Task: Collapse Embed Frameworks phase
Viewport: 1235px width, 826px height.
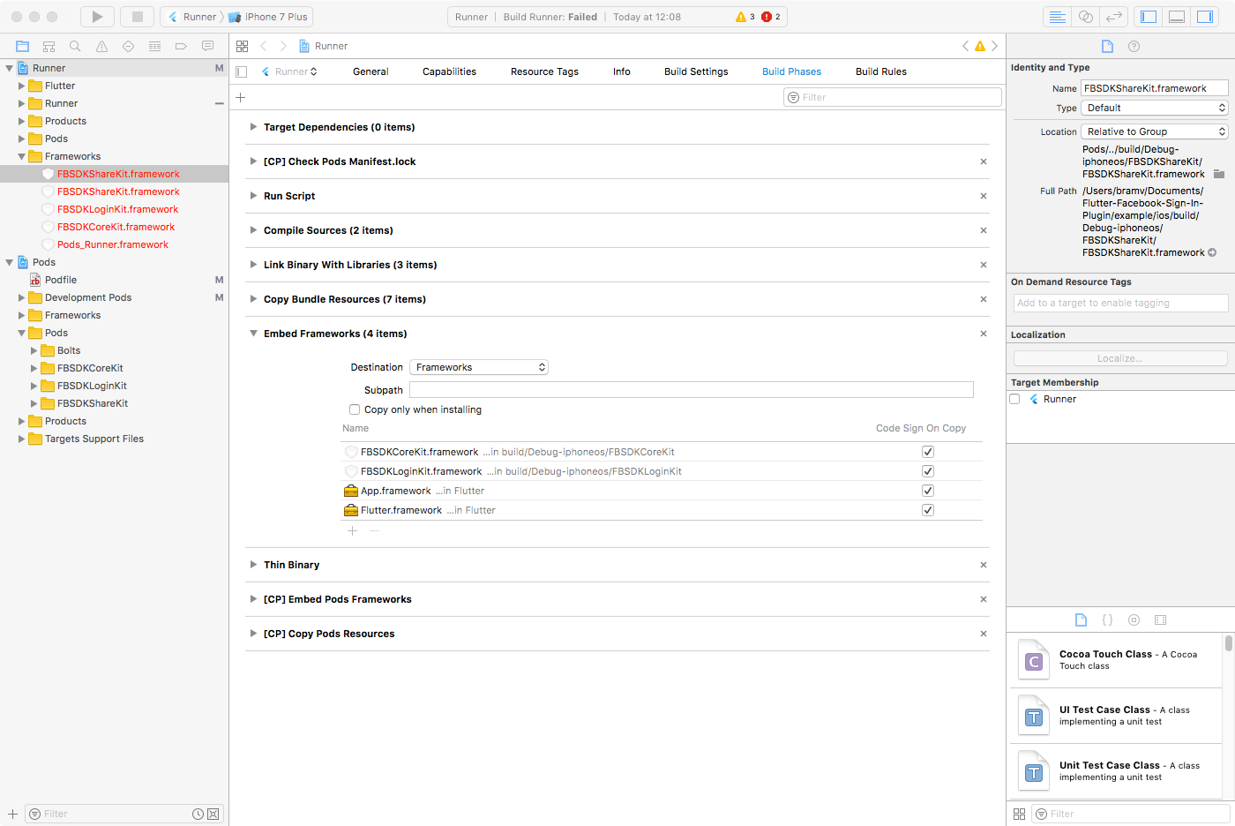Action: 253,334
